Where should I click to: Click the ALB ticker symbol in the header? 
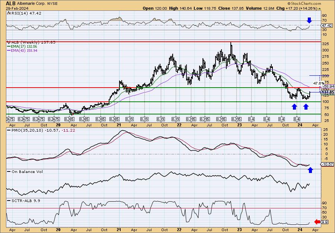[x=10, y=3]
